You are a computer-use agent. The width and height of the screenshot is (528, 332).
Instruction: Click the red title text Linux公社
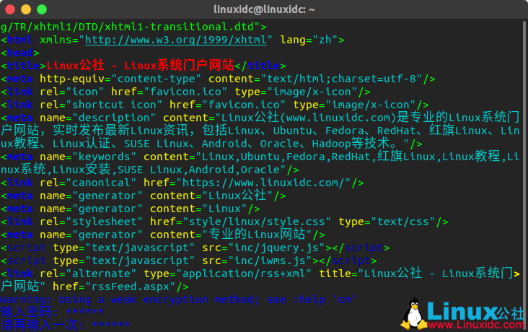(76, 66)
